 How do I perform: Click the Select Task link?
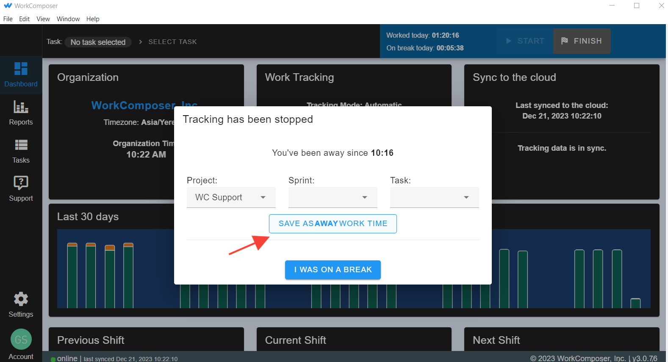(172, 42)
